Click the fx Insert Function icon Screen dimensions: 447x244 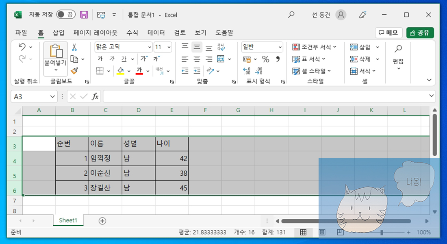[x=95, y=96]
